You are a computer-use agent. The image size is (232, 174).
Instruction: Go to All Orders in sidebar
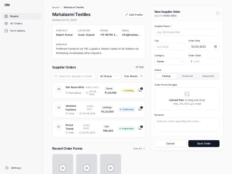[16, 23]
